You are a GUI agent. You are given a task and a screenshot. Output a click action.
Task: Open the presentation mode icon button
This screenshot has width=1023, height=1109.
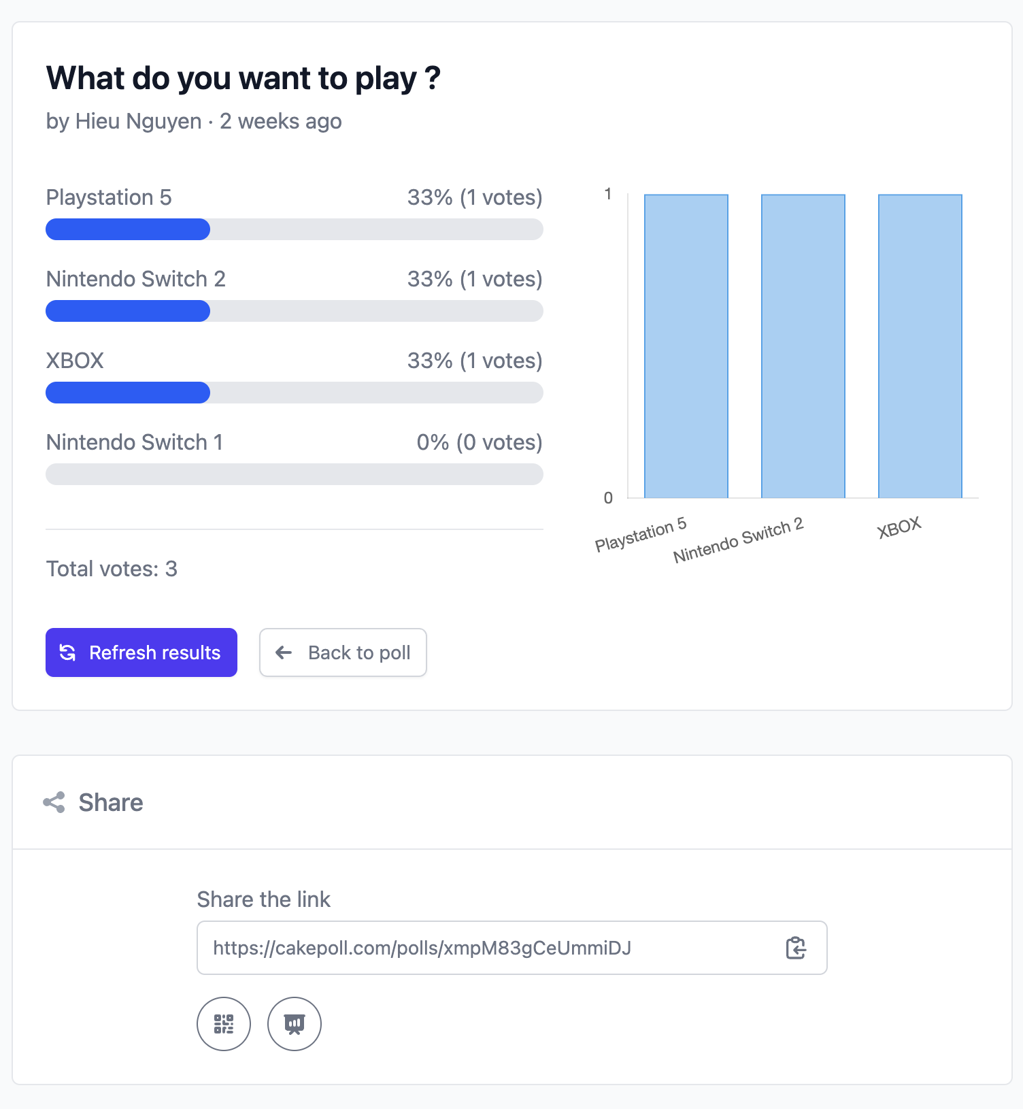[x=295, y=1024]
